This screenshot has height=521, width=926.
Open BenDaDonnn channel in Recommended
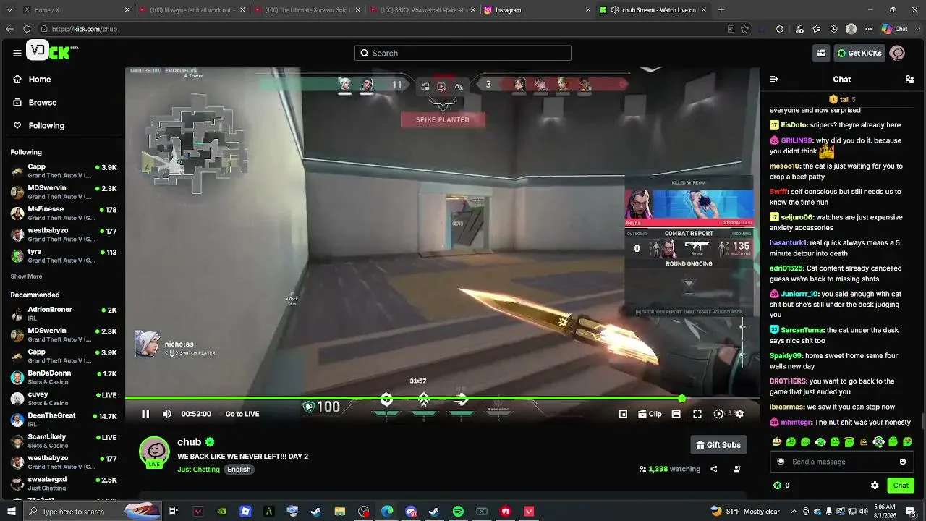coord(64,377)
